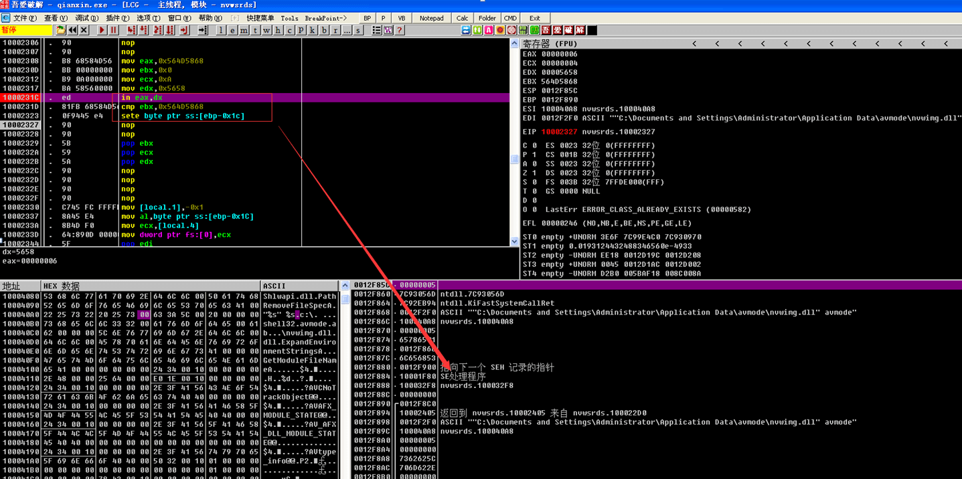962x479 pixels.
Task: Click the Step Over toolbar icon
Action: (143, 30)
